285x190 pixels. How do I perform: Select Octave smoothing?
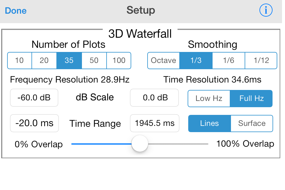(163, 61)
